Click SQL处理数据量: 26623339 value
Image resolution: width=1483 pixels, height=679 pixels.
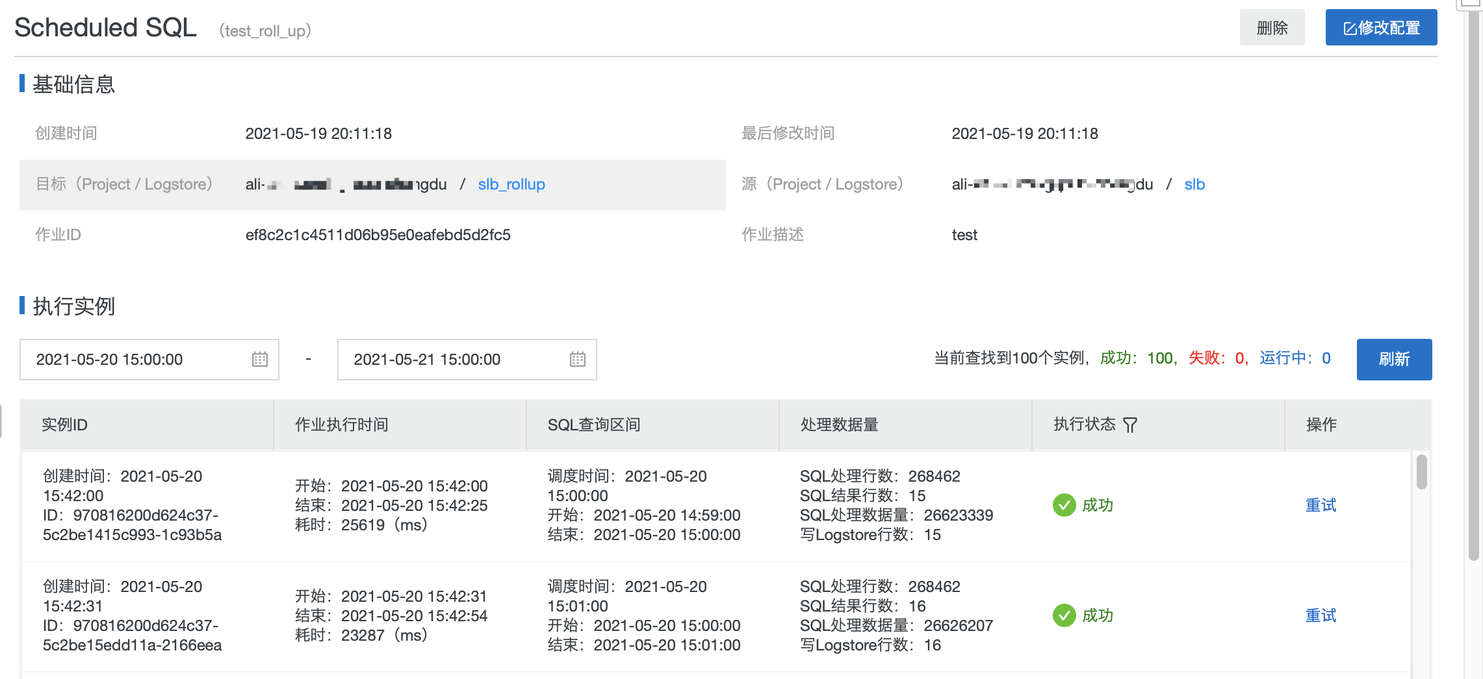(896, 515)
